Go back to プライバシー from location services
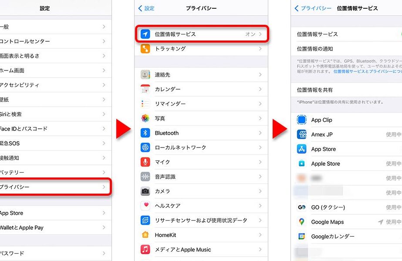 [x=313, y=8]
